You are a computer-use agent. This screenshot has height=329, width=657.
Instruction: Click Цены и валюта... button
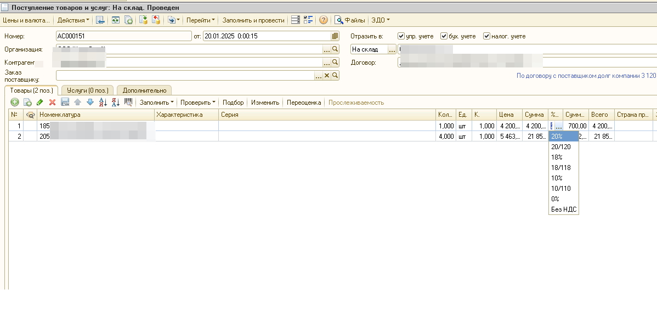pos(26,20)
